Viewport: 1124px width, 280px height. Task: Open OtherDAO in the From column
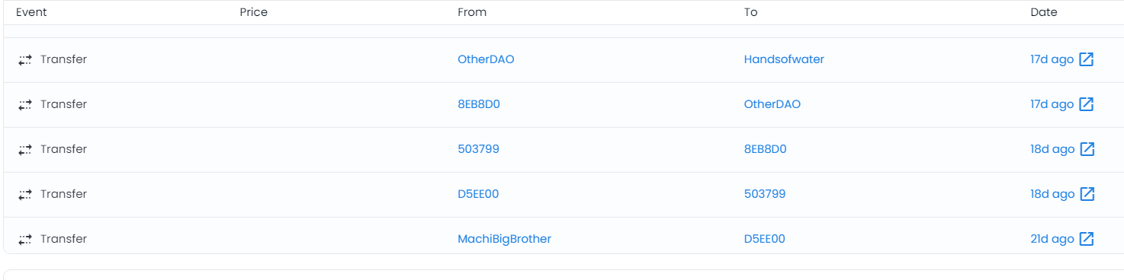point(486,59)
